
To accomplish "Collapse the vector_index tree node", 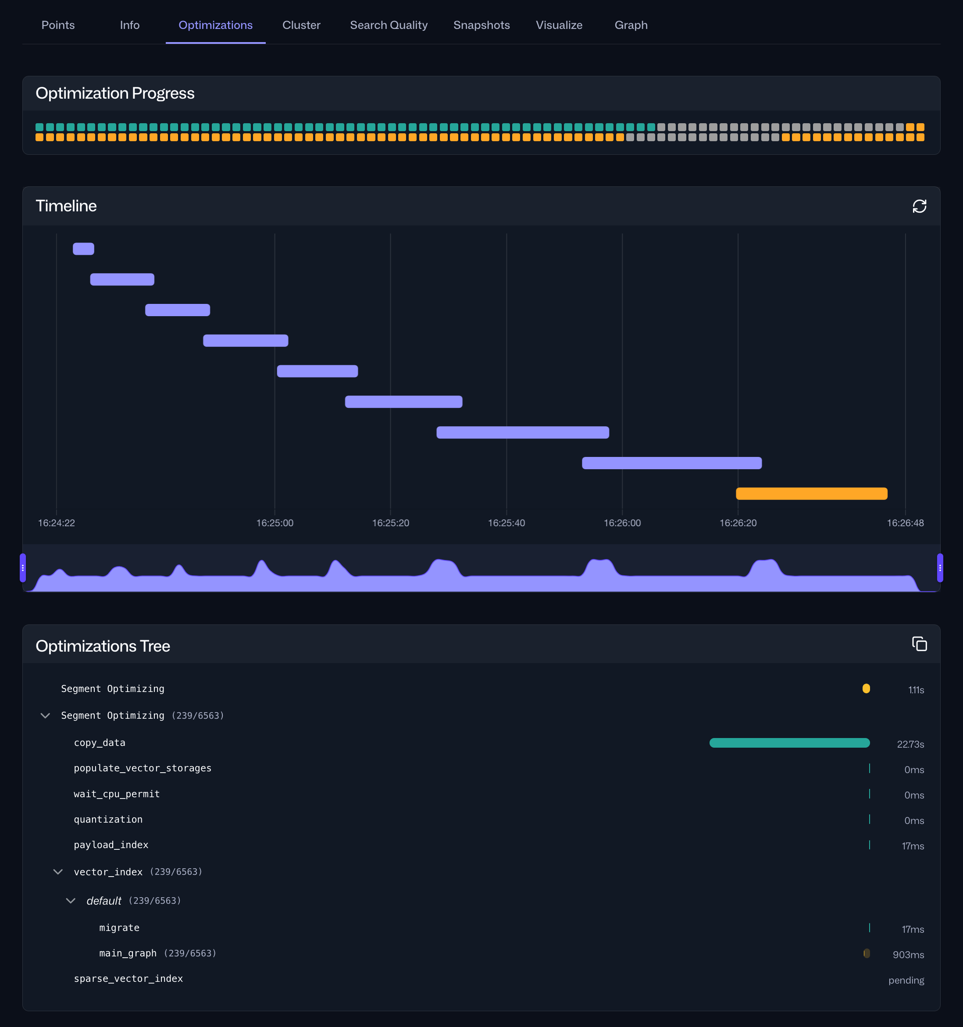I will 58,872.
